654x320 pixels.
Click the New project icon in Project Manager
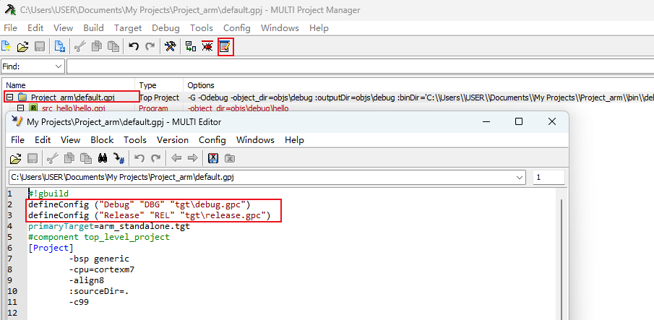7,46
